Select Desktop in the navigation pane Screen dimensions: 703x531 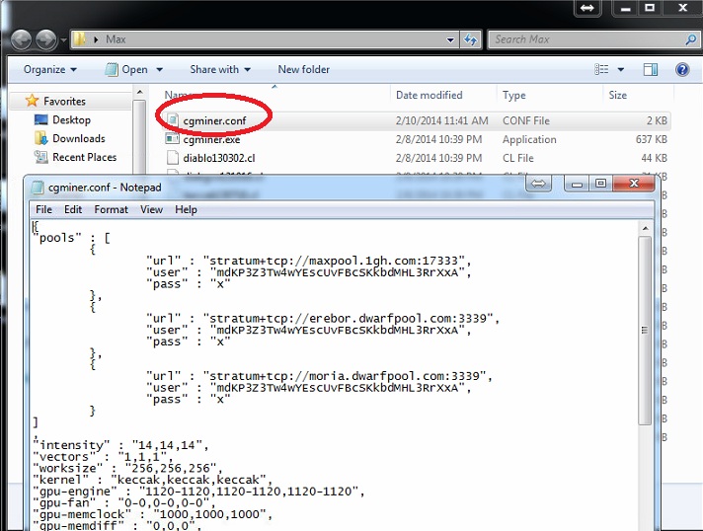(71, 120)
